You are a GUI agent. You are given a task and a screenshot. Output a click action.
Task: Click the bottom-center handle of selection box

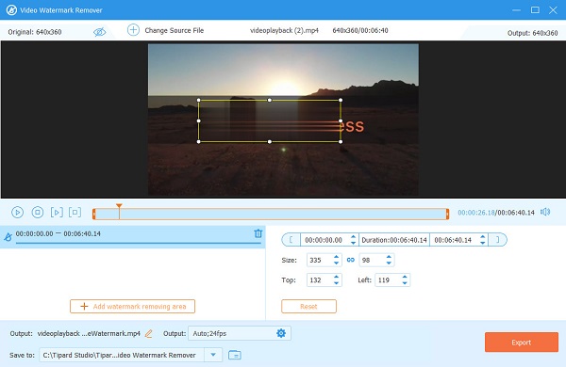tap(269, 141)
